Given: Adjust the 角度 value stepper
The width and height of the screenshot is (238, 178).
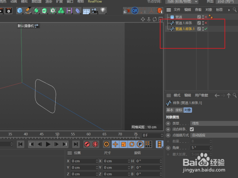Looking at the screenshot, I should point(211,148).
